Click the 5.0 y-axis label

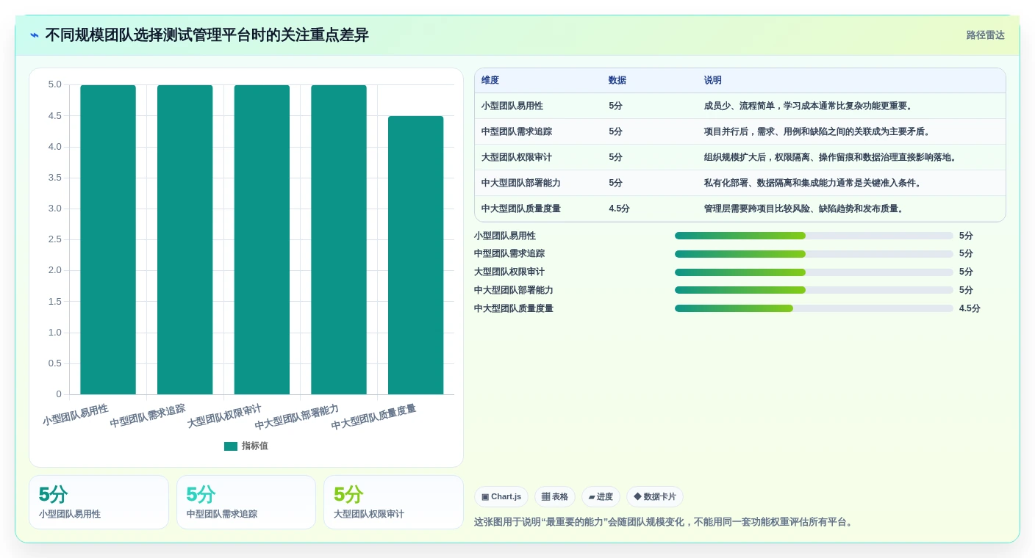pos(55,84)
